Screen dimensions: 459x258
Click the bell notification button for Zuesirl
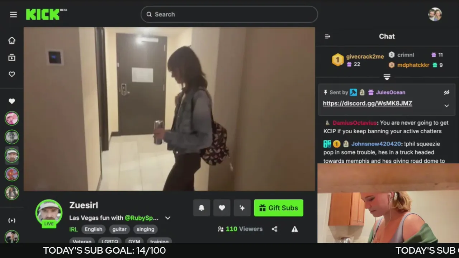[x=202, y=208]
